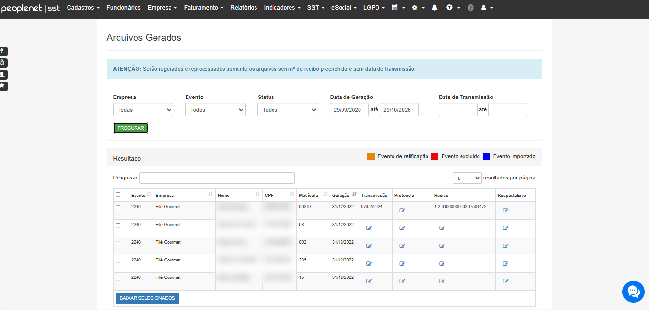The width and height of the screenshot is (649, 310).
Task: Click the building sidebar shortcut icon
Action: click(3, 63)
